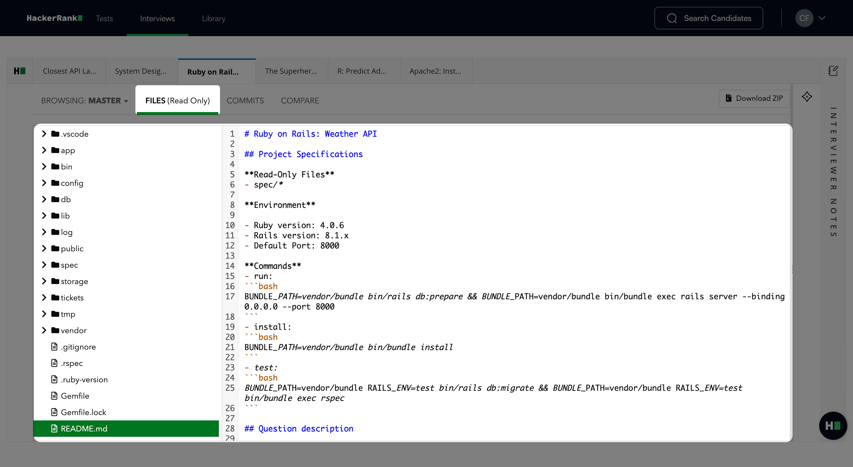853x467 pixels.
Task: Click the storage folder icon
Action: 55,281
